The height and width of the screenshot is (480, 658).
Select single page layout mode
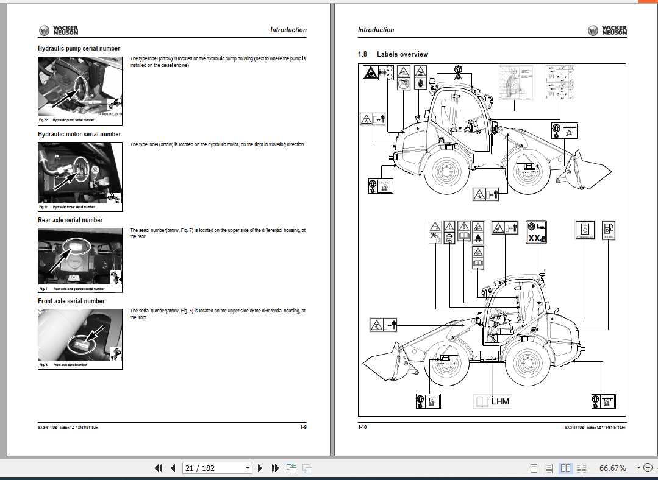pyautogui.click(x=534, y=468)
